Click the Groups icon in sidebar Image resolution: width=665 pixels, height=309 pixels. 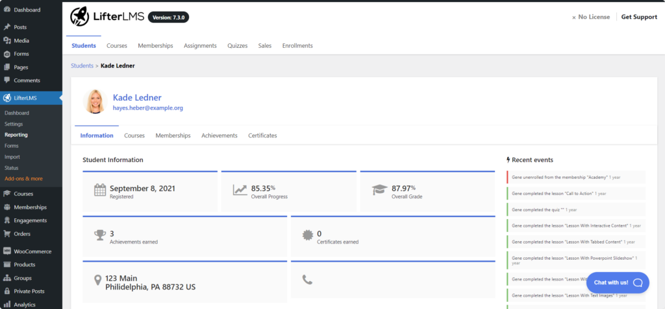7,278
